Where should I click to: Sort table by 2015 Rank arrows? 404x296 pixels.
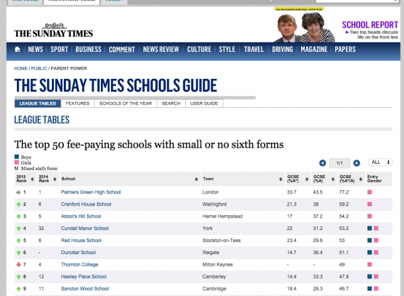(32, 179)
